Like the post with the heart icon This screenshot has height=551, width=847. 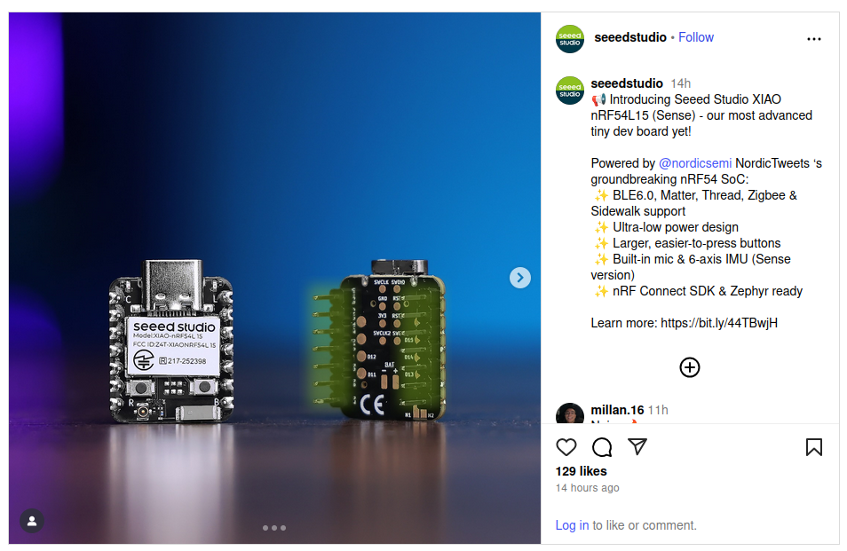566,447
